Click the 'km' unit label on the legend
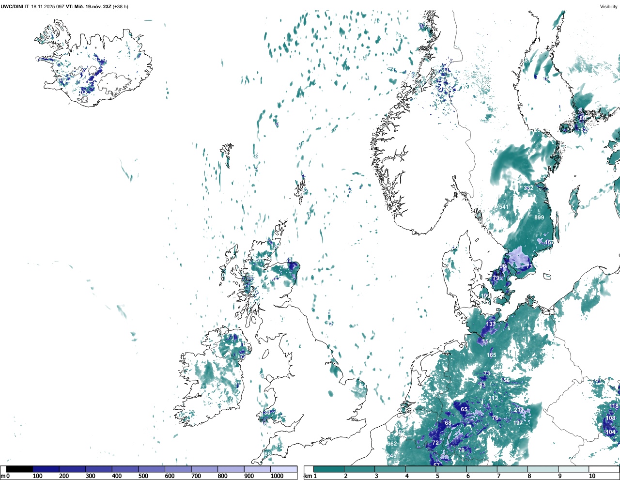The height and width of the screenshot is (480, 620). (x=308, y=476)
